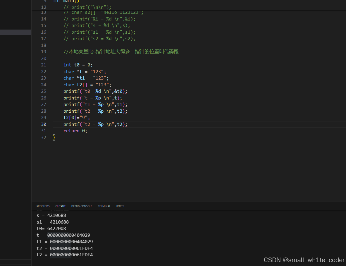This screenshot has height=266, width=346.
Task: Click line number 30 in gutter
Action: point(44,124)
